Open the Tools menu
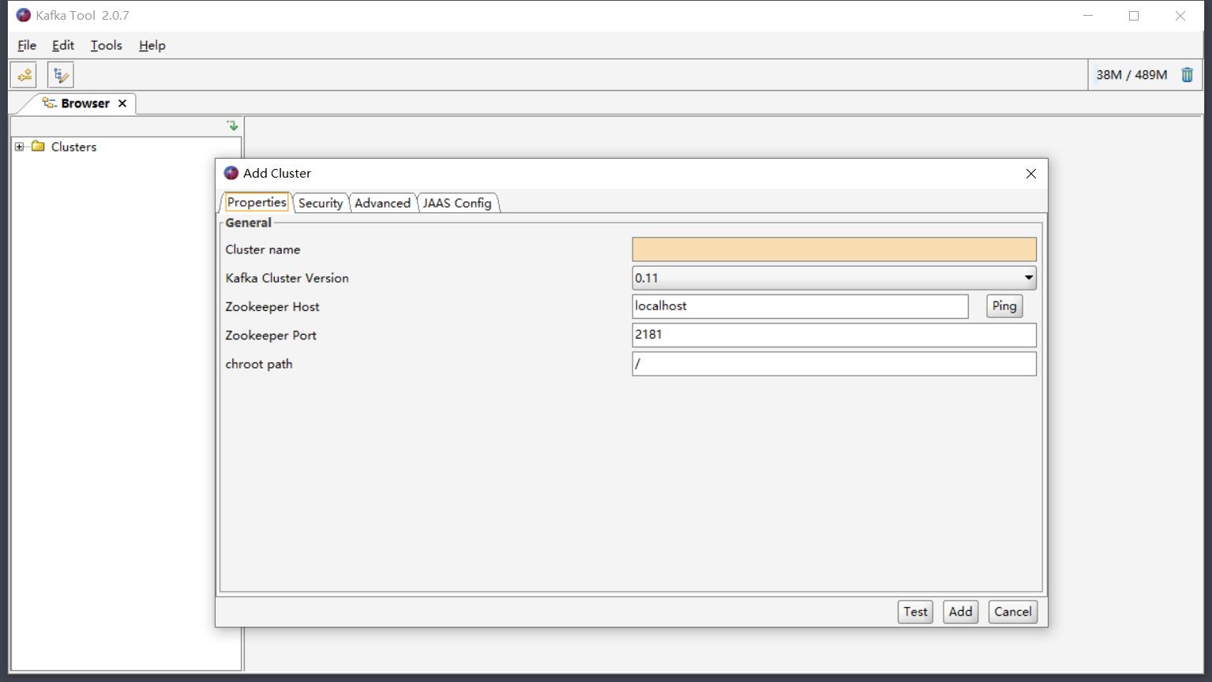1212x682 pixels. click(x=106, y=45)
